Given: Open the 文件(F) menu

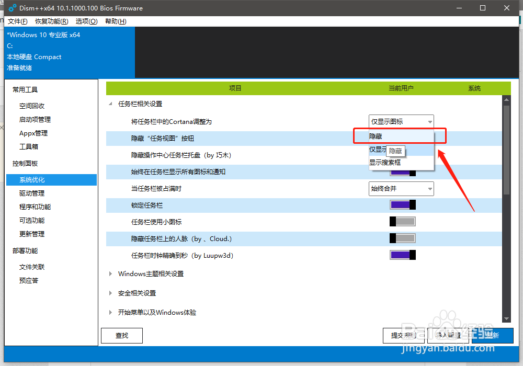Looking at the screenshot, I should [x=17, y=21].
